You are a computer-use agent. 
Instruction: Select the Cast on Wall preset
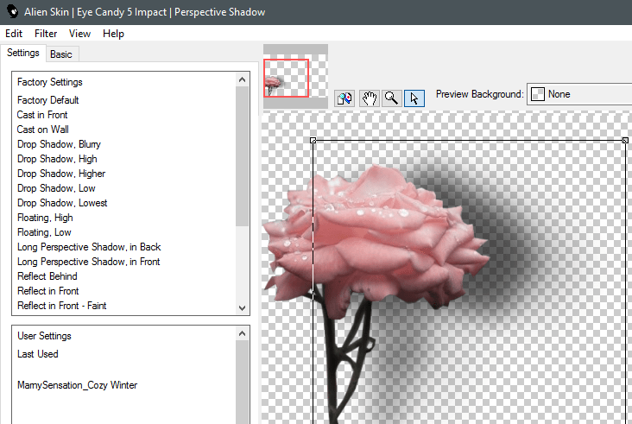[42, 130]
